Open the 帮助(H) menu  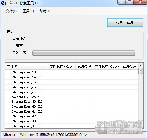45,11
